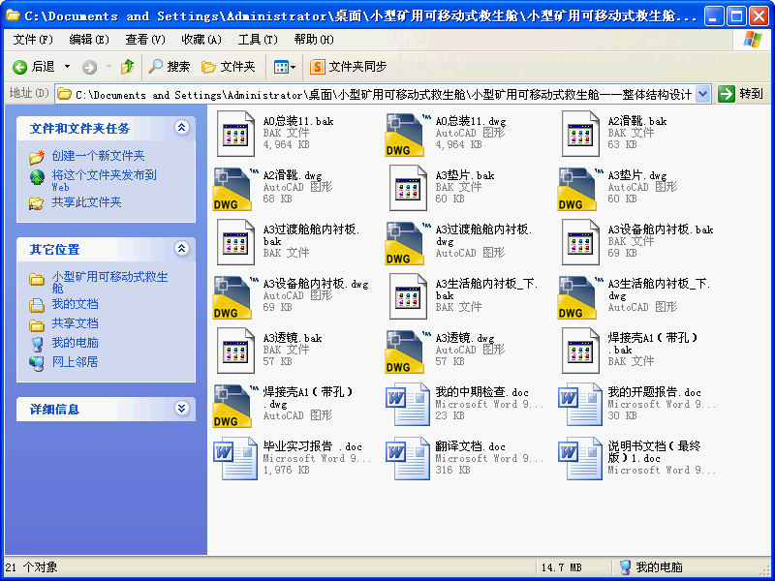Screen dimensions: 775x581
Task: Expand the Details panel
Action: click(181, 409)
